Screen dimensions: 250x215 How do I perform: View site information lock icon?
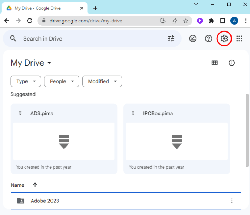44,21
